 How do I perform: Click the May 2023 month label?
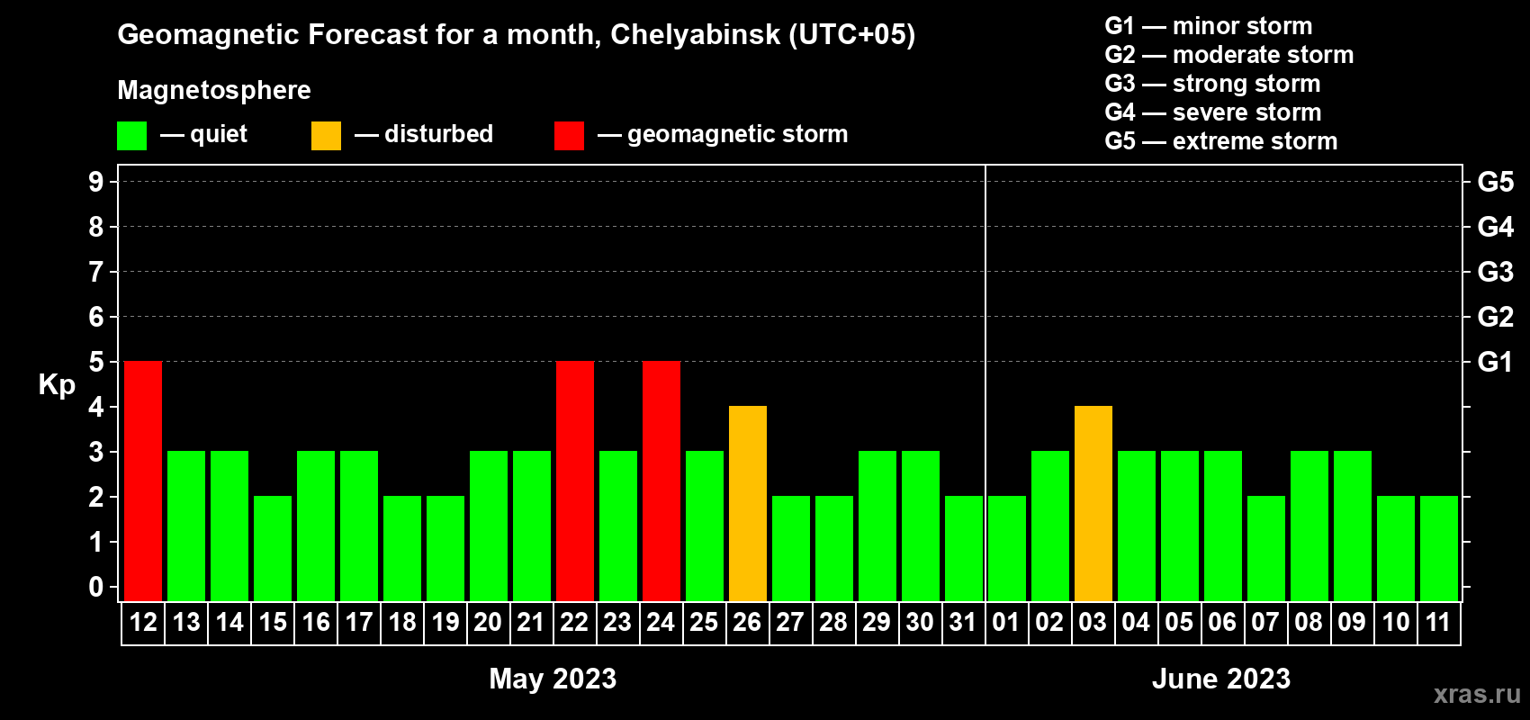point(553,679)
